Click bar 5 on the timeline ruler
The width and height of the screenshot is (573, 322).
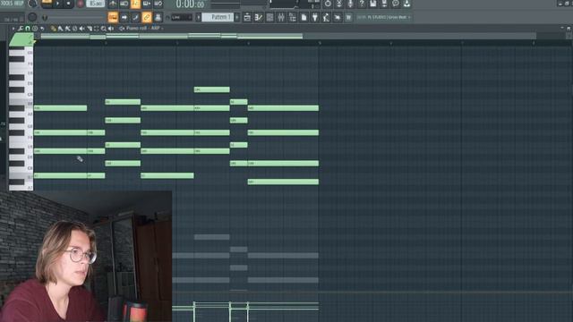click(x=320, y=43)
